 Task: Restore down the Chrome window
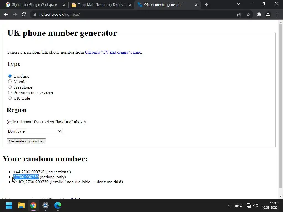[264, 4]
